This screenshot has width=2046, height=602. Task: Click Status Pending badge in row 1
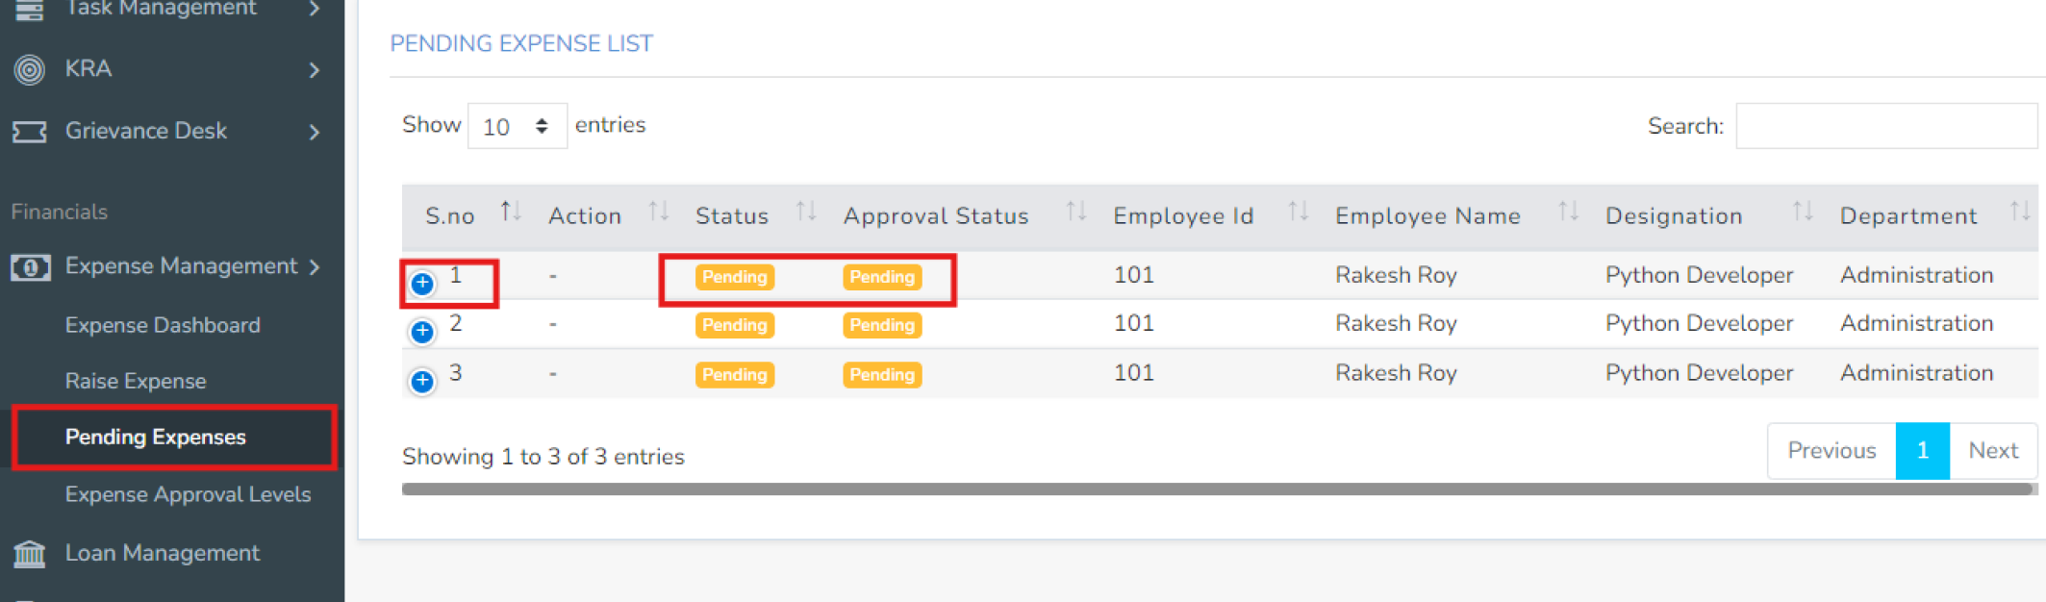pos(735,277)
